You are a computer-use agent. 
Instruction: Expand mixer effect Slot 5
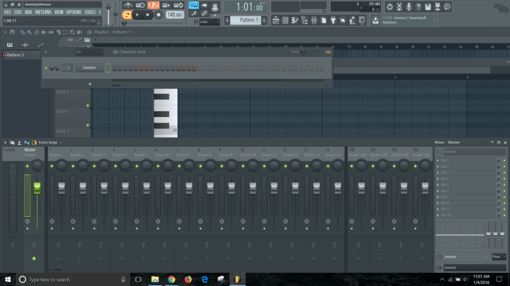(438, 185)
